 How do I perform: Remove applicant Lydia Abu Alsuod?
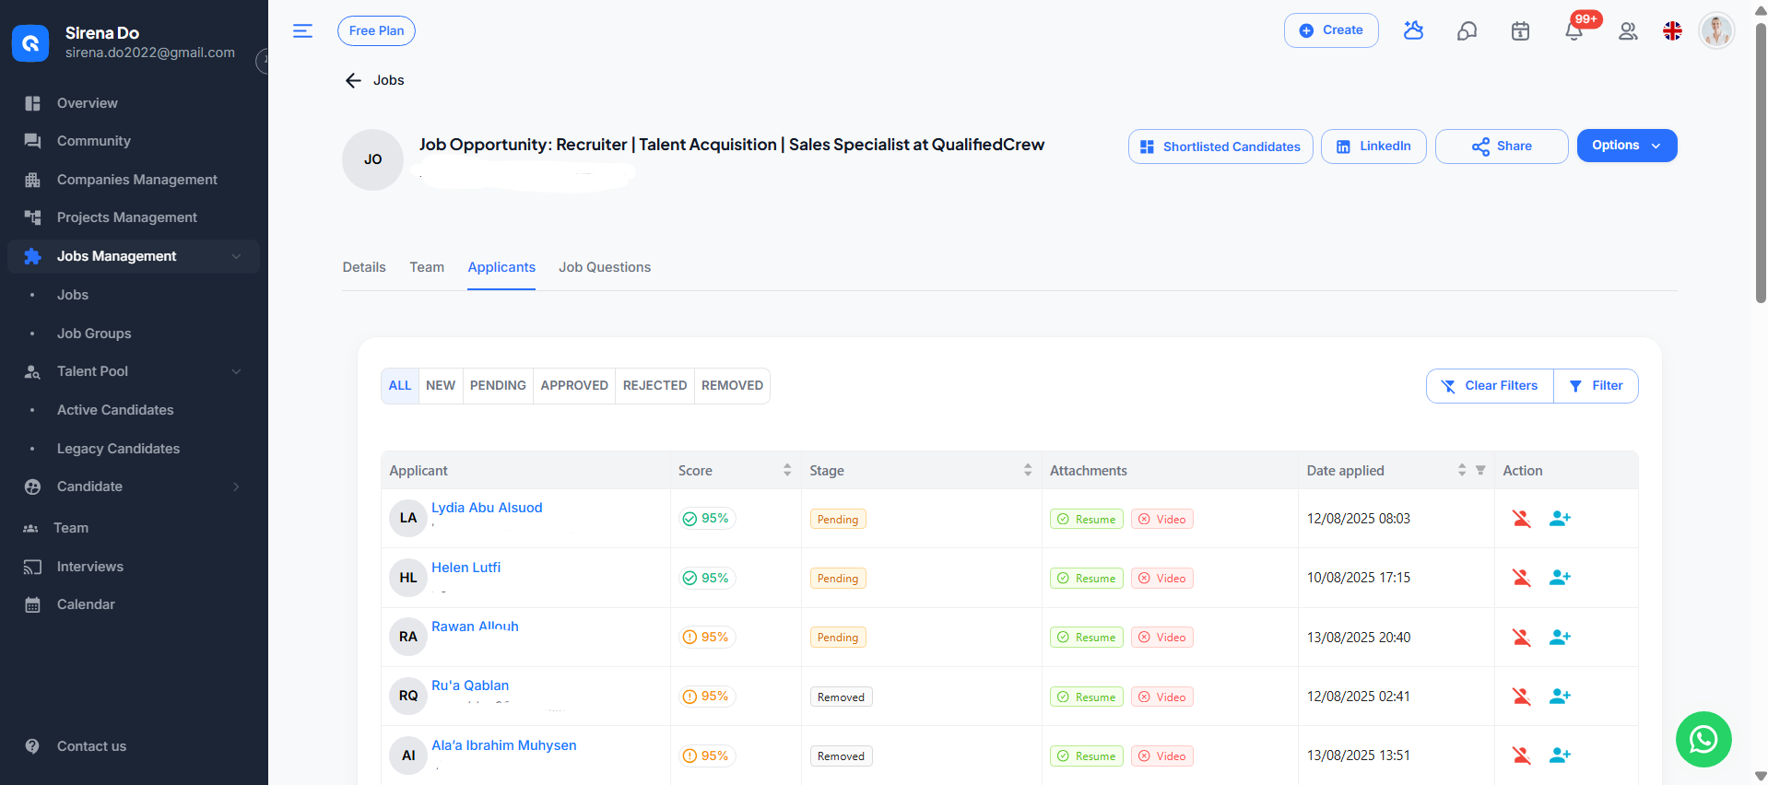point(1521,519)
